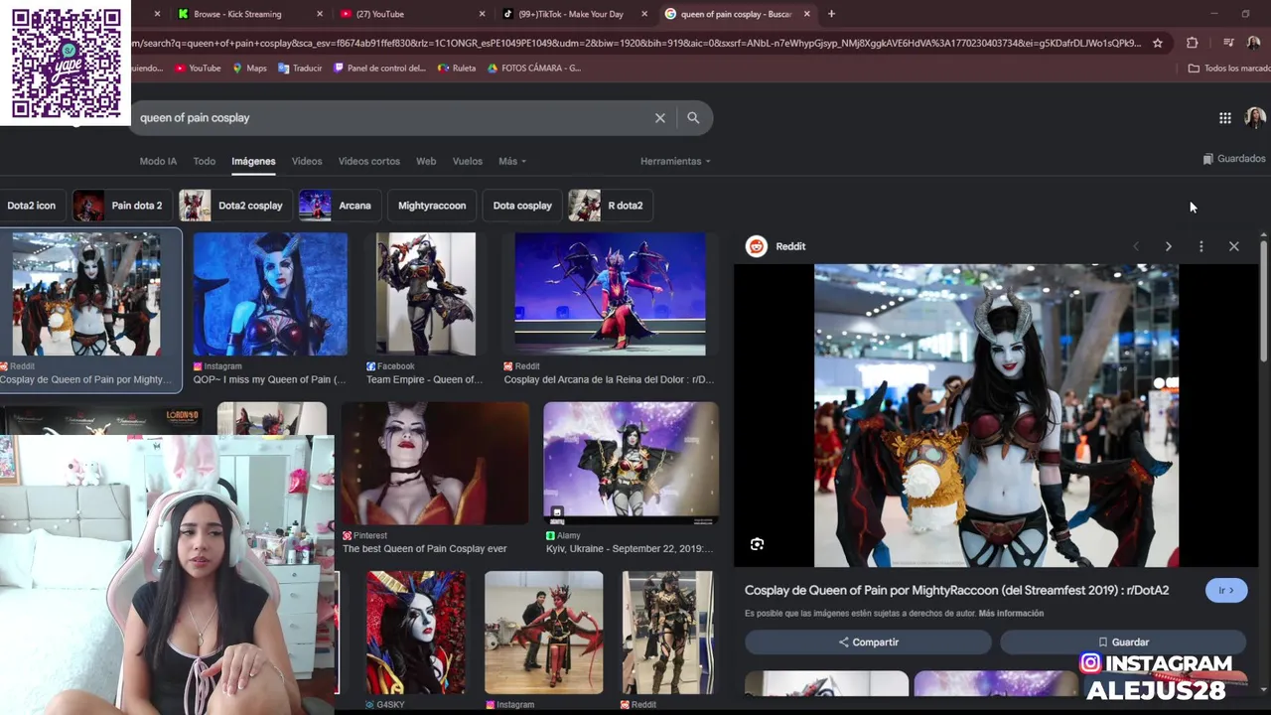Select the Dota cosplay filter chip
The image size is (1271, 715).
click(x=522, y=206)
